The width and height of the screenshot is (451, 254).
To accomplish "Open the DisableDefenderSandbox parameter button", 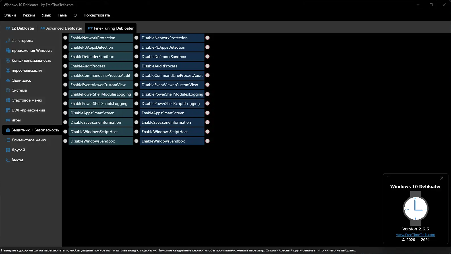I will pos(172,57).
